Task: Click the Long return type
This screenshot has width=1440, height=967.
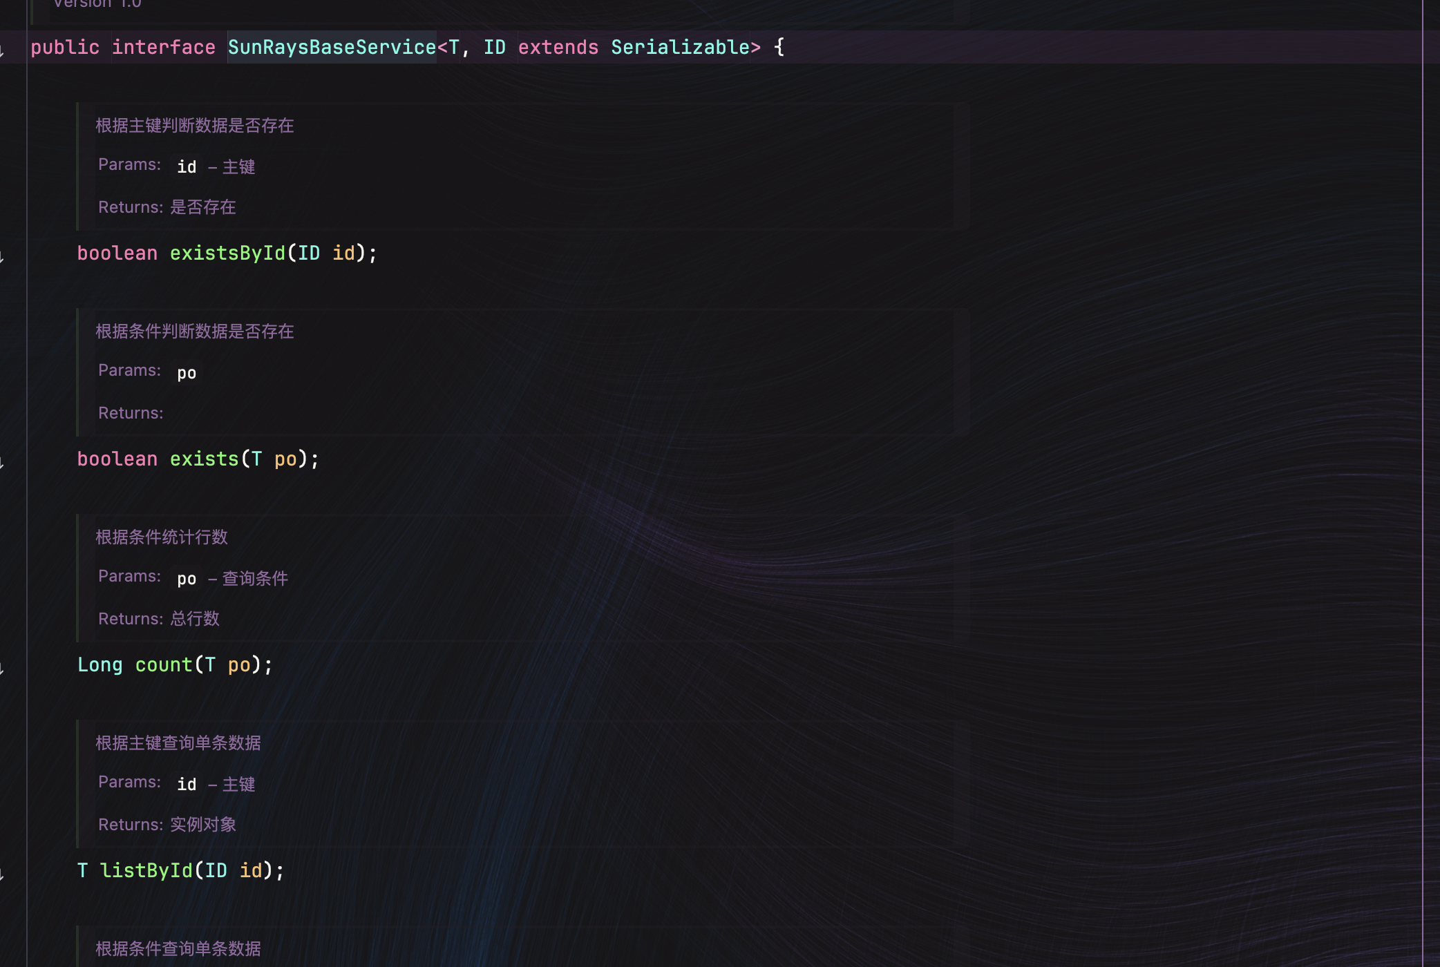Action: click(x=100, y=665)
